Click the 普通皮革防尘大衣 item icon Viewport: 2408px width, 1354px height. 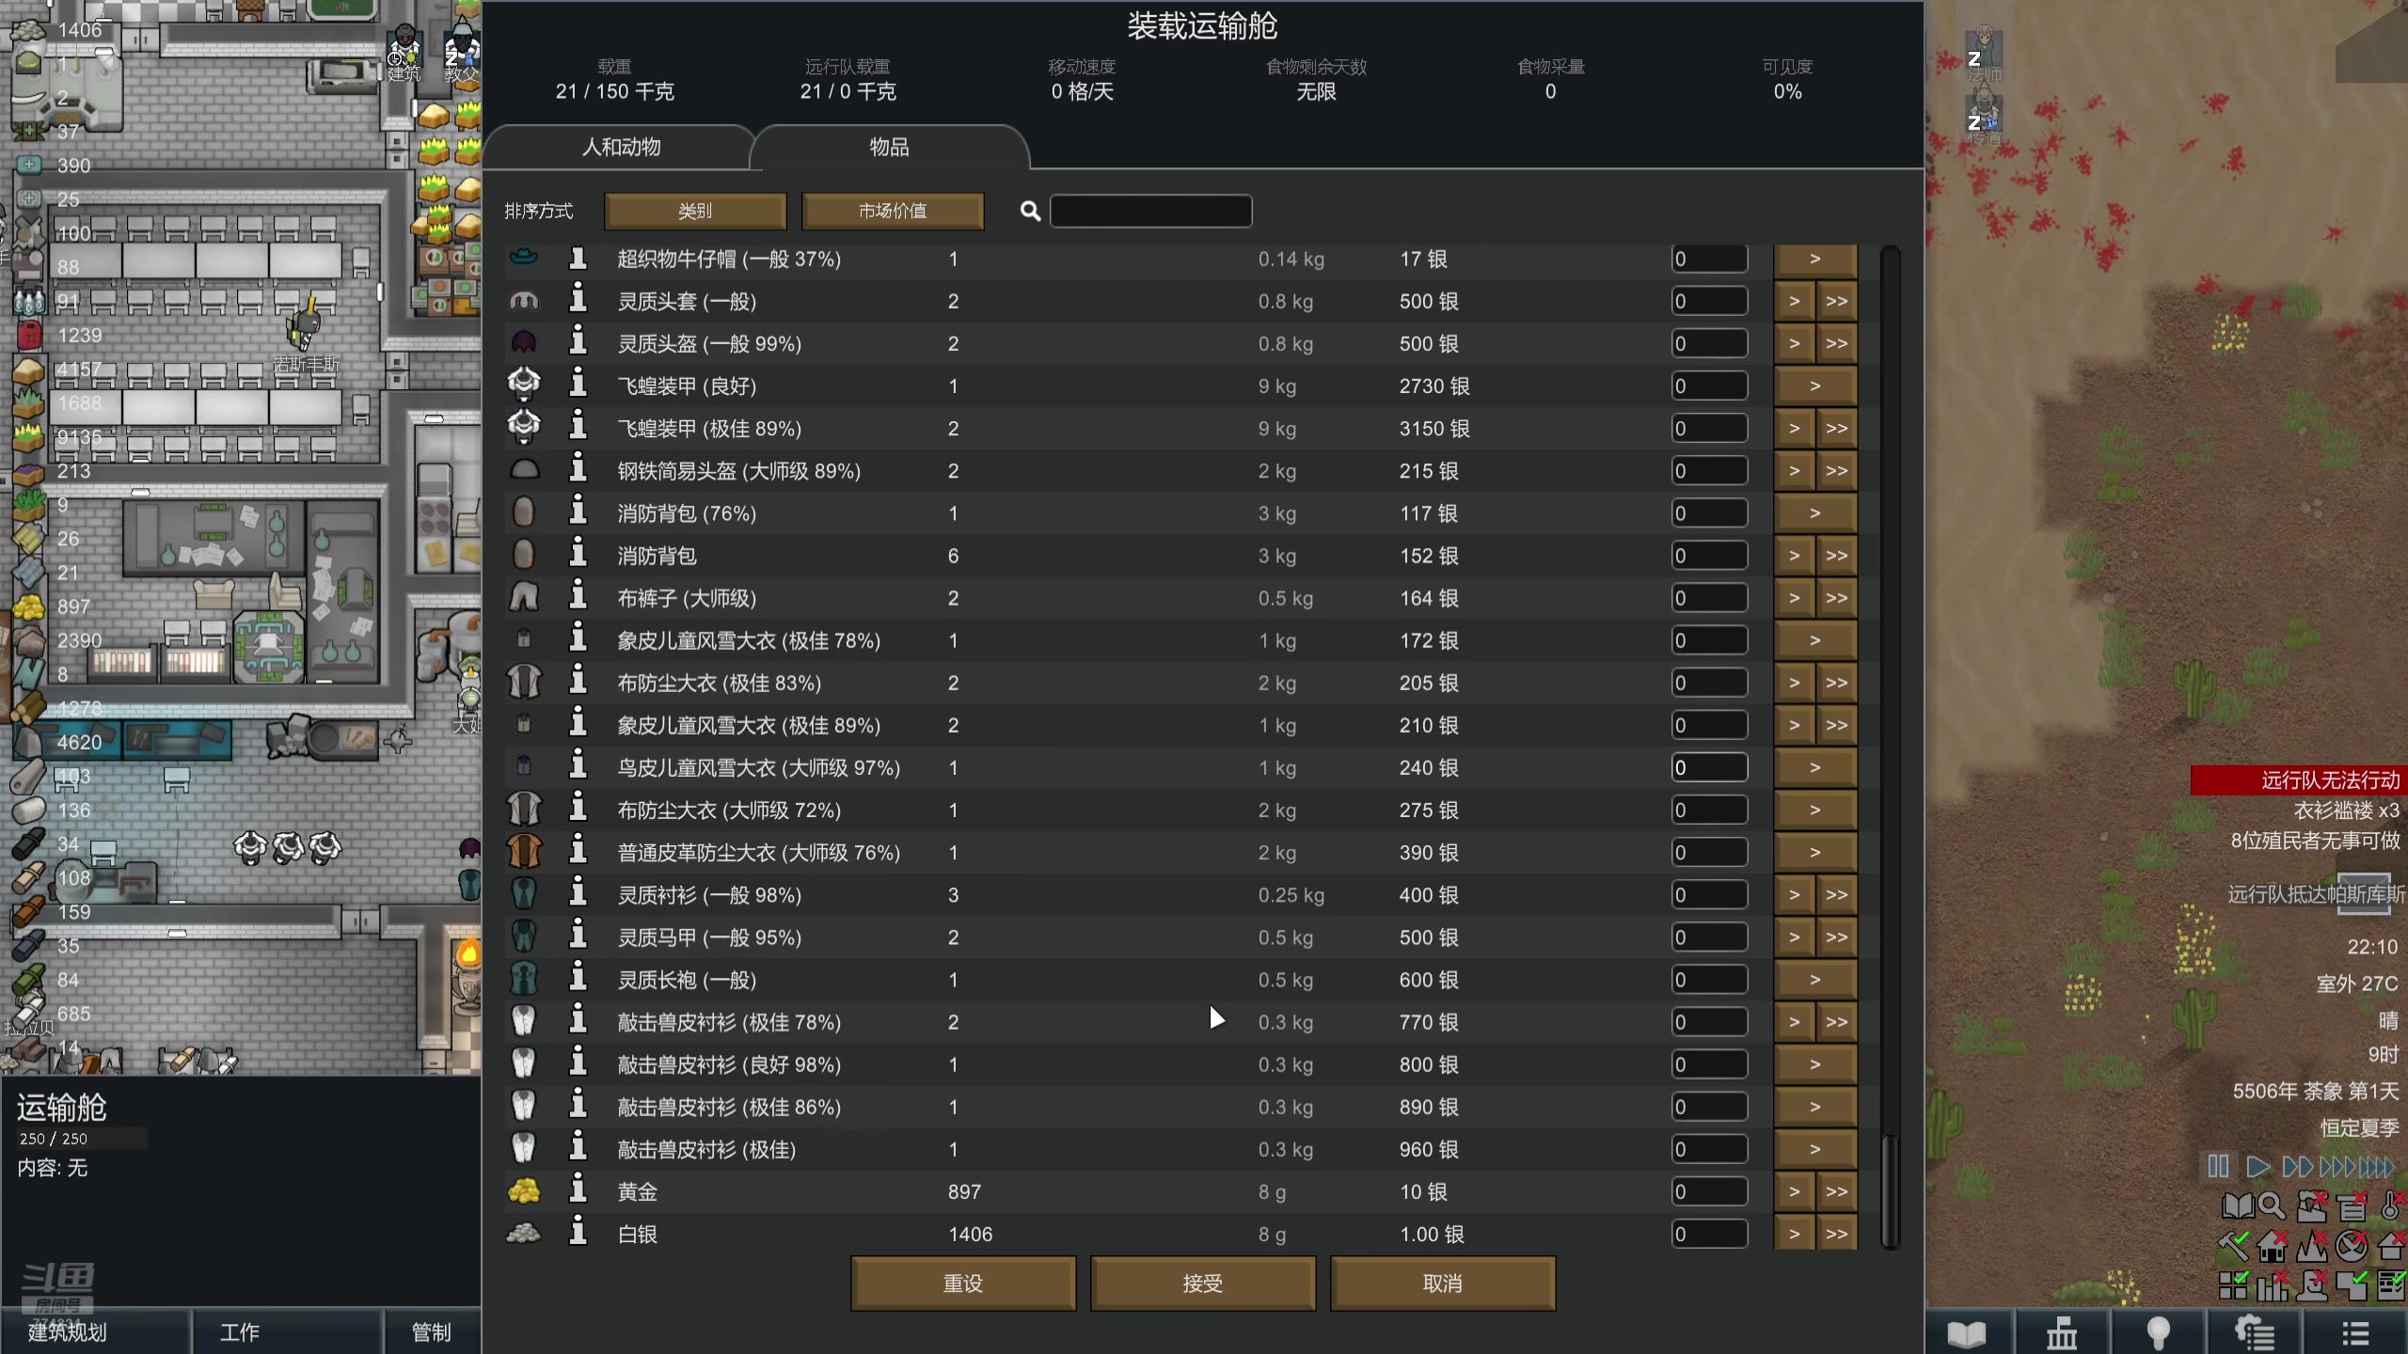click(x=524, y=852)
